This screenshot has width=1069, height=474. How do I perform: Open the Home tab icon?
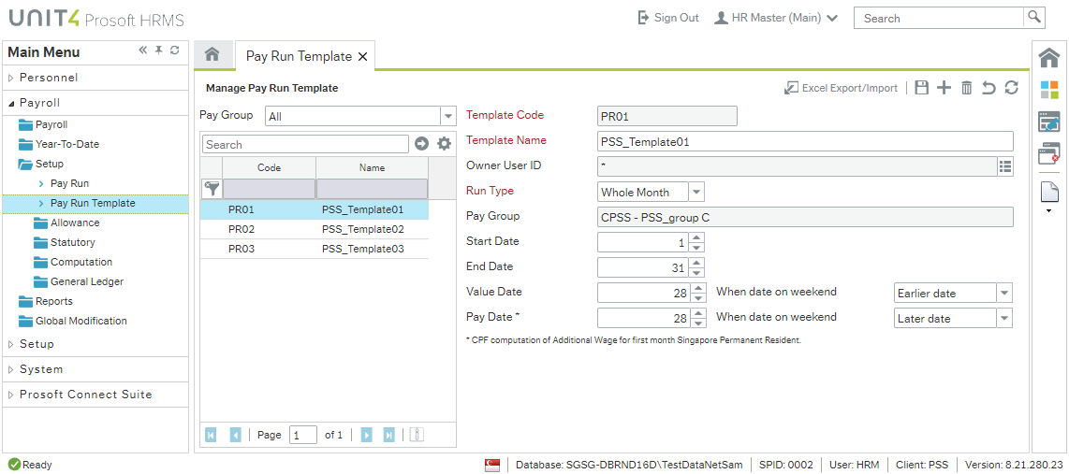coord(212,54)
